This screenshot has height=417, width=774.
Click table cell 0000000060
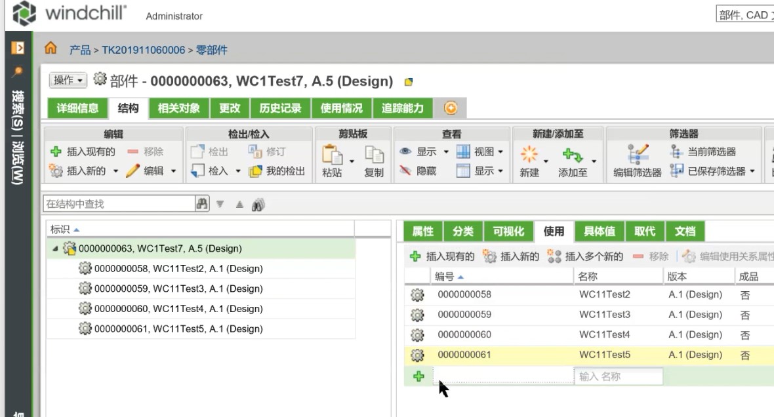(464, 334)
